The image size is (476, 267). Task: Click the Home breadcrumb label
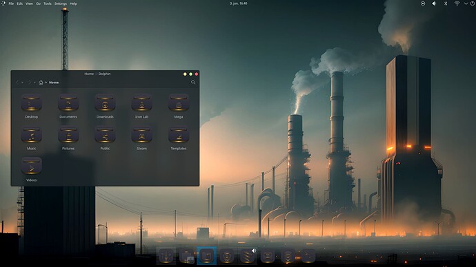(x=54, y=83)
